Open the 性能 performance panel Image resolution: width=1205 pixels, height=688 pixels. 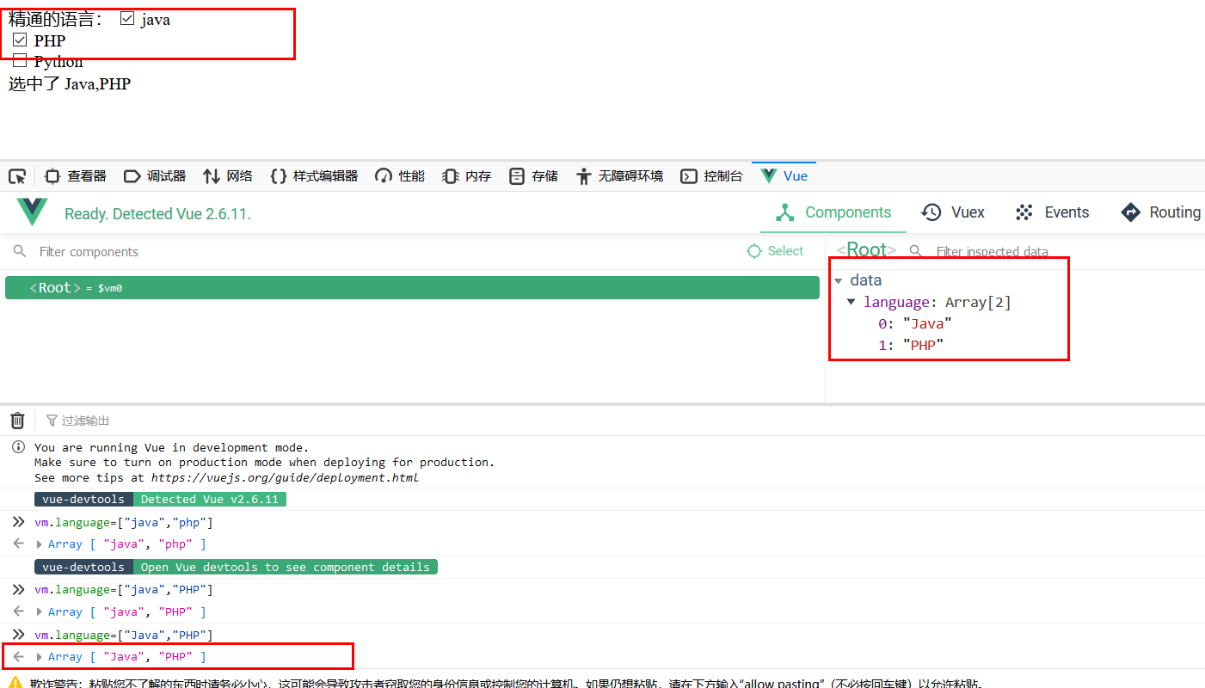(x=400, y=176)
